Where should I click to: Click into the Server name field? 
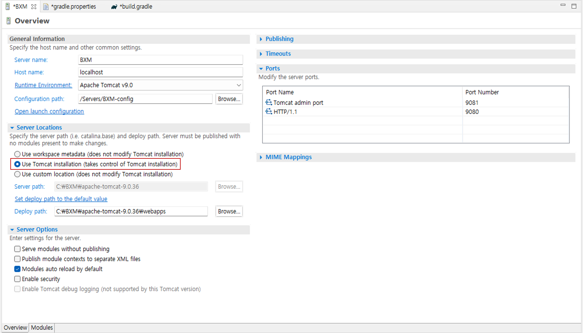[160, 60]
